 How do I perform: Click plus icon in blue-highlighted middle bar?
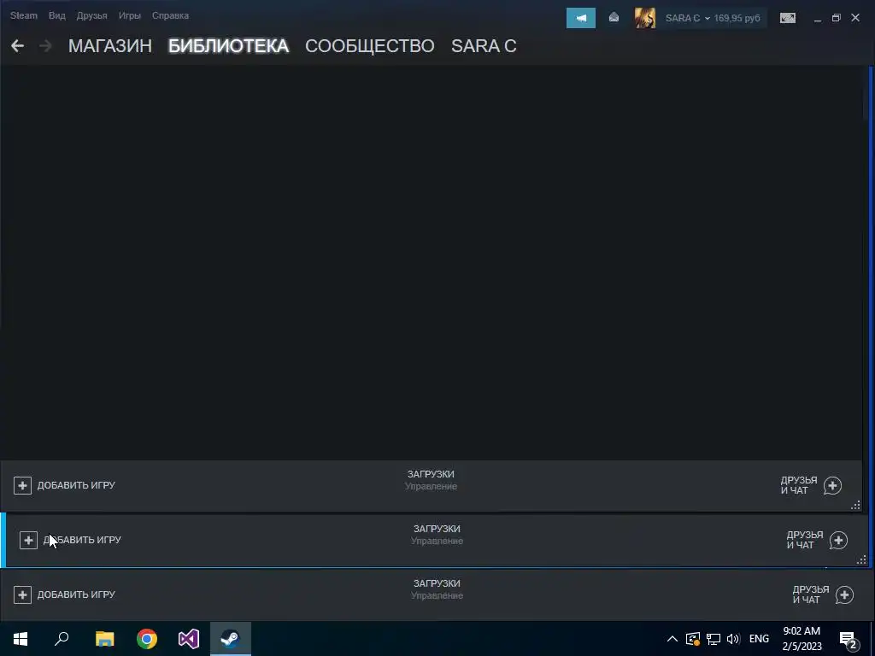(x=28, y=540)
